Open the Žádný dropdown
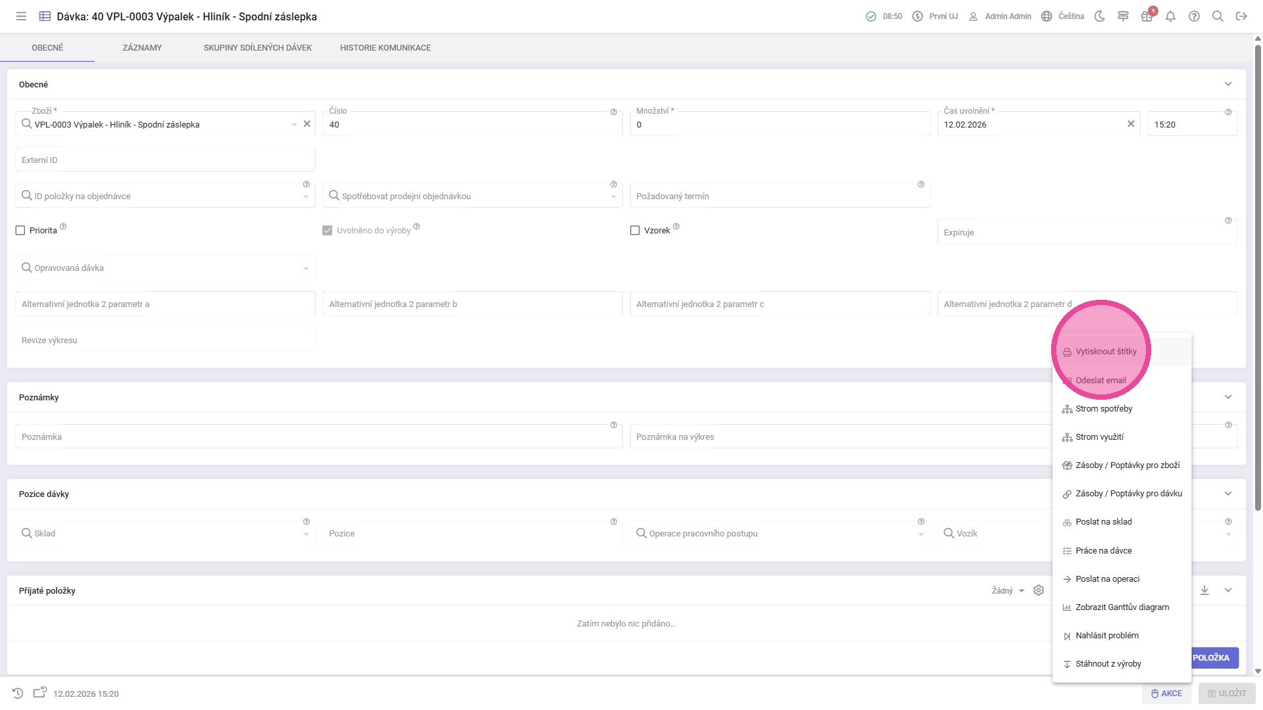This screenshot has height=710, width=1263. 1008,591
